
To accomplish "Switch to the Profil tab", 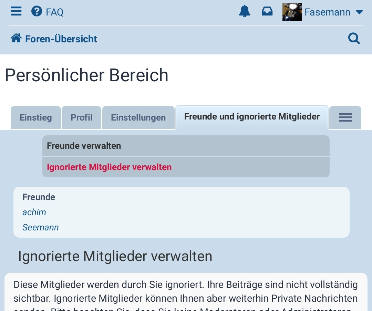I will pos(82,117).
